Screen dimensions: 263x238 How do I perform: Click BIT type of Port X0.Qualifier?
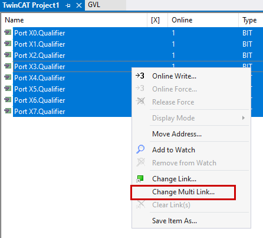tap(247, 33)
